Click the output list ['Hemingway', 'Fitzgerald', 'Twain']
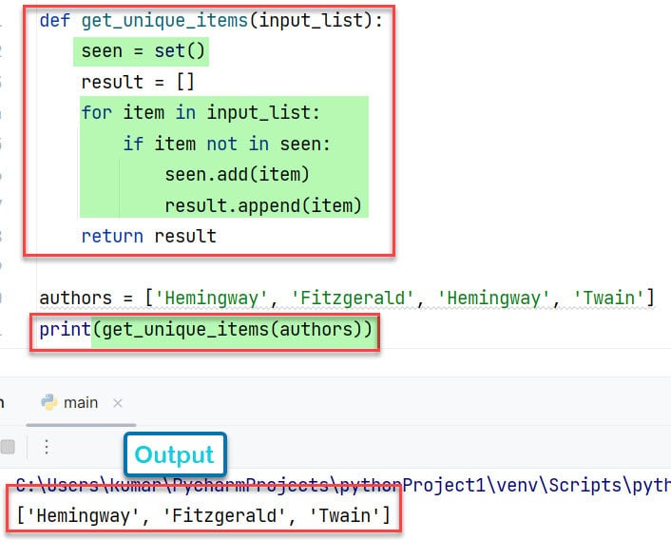 point(203,515)
